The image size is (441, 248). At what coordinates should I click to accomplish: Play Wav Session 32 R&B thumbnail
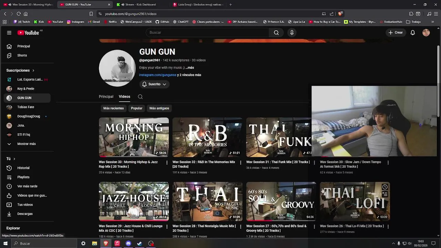coord(207,137)
